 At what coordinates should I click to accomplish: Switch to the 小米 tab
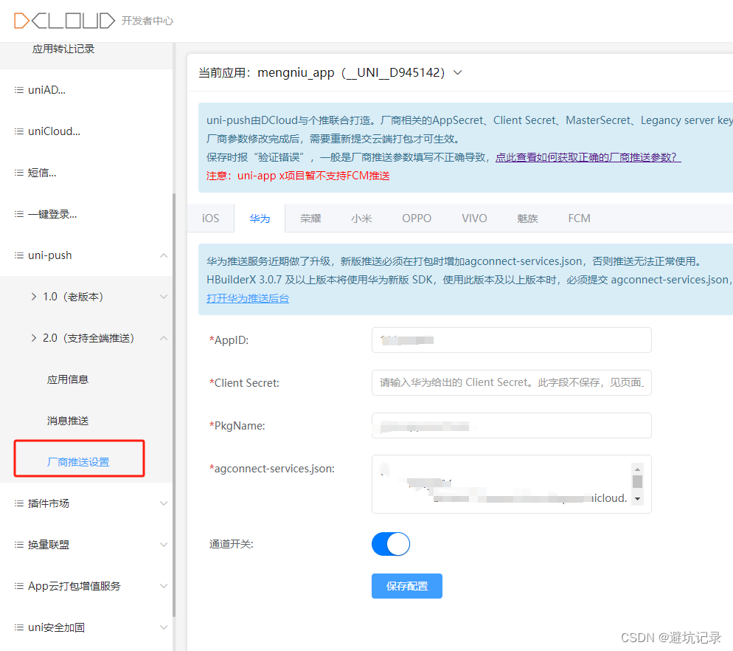pos(361,218)
